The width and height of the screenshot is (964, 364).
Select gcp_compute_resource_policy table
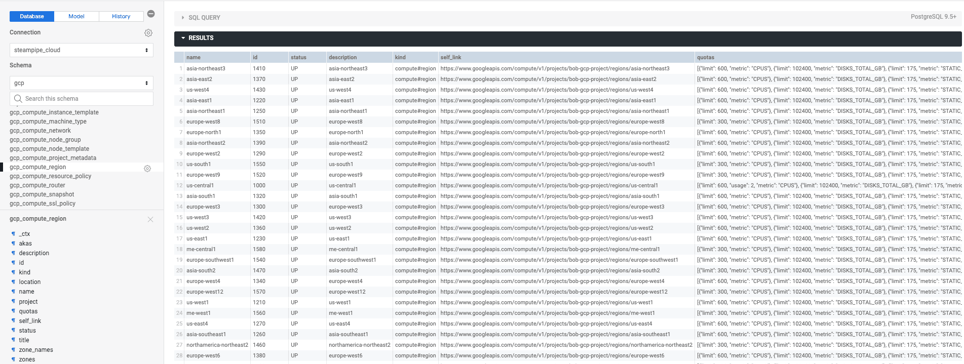click(x=51, y=176)
